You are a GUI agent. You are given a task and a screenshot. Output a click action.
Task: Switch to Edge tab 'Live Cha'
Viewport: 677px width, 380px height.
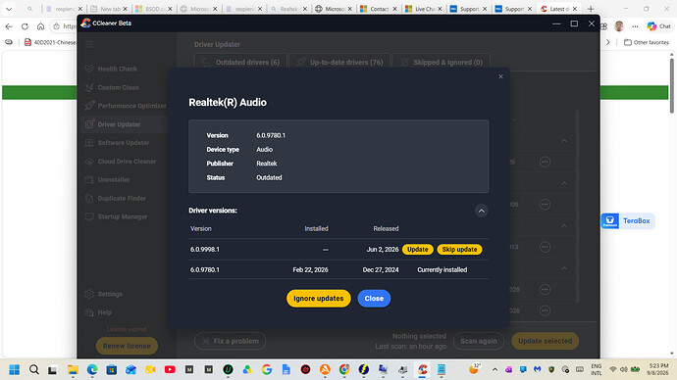424,9
